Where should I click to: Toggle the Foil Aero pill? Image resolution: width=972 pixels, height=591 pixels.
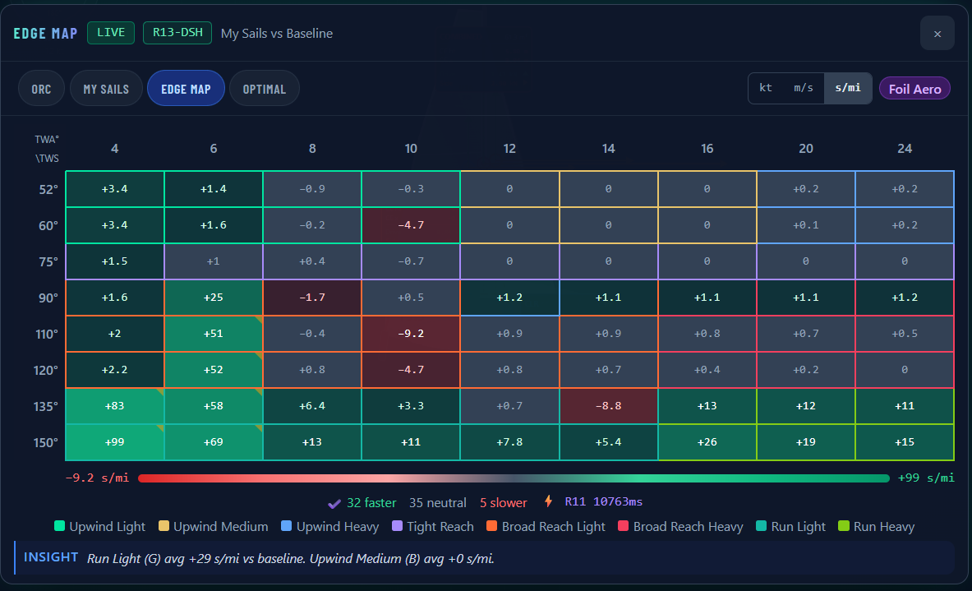(x=914, y=89)
